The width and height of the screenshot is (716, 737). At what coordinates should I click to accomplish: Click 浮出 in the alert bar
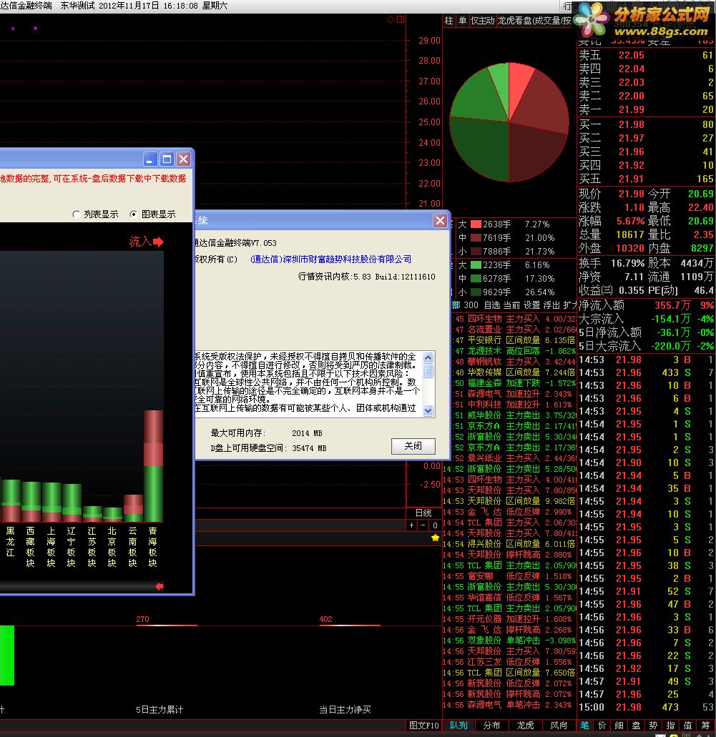(x=551, y=305)
